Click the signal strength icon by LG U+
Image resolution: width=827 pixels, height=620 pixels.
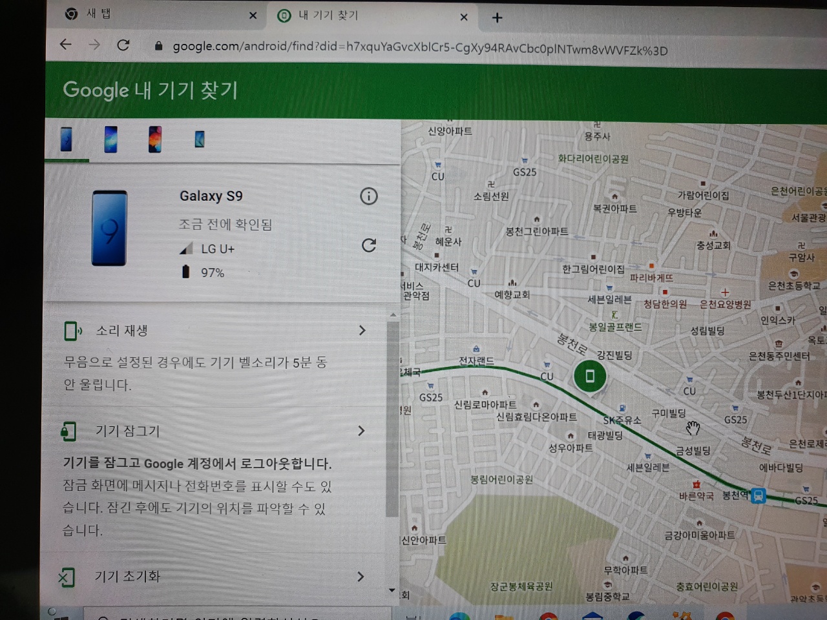186,249
